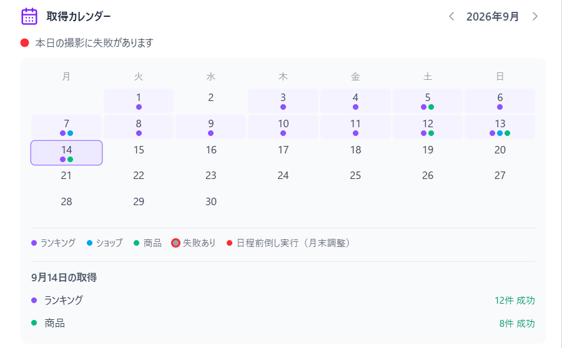This screenshot has width=562, height=348.
Task: Select September 27 in calendar
Action: click(x=500, y=178)
